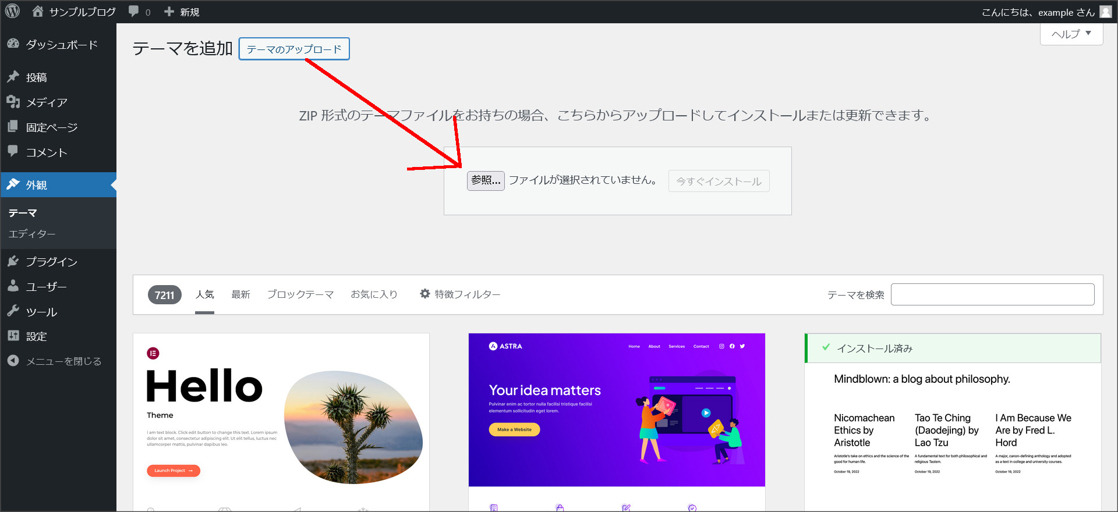Click the 参照... file browse button
The height and width of the screenshot is (512, 1118).
pyautogui.click(x=485, y=180)
